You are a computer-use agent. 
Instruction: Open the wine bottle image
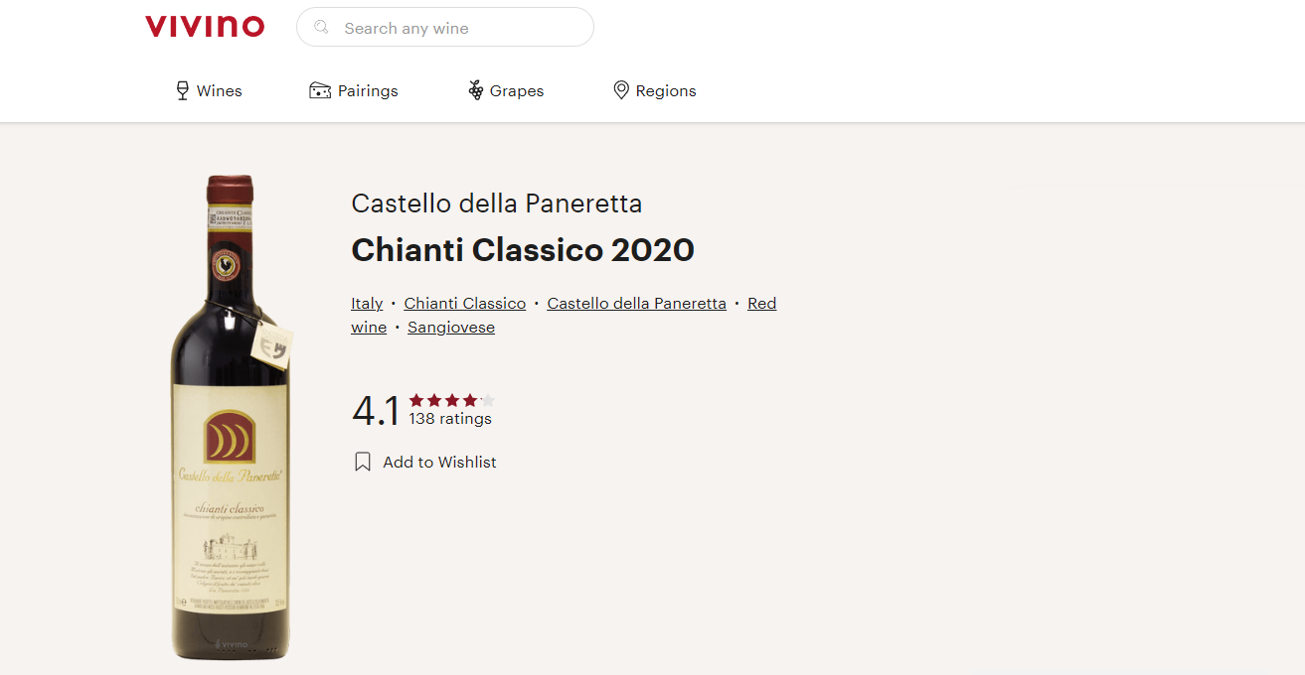coord(231,417)
